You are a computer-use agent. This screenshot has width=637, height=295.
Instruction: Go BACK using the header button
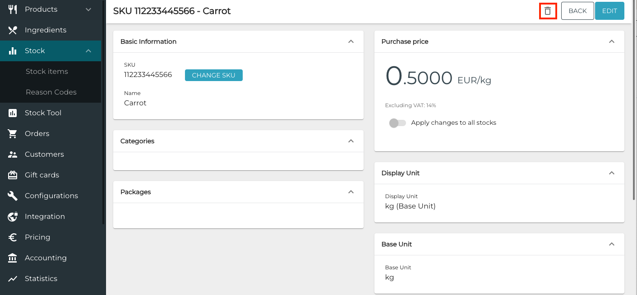pos(577,11)
